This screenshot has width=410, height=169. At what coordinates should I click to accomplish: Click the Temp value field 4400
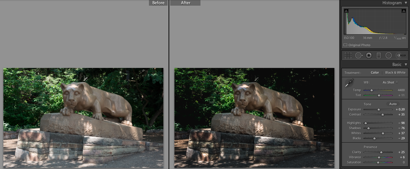(401, 90)
